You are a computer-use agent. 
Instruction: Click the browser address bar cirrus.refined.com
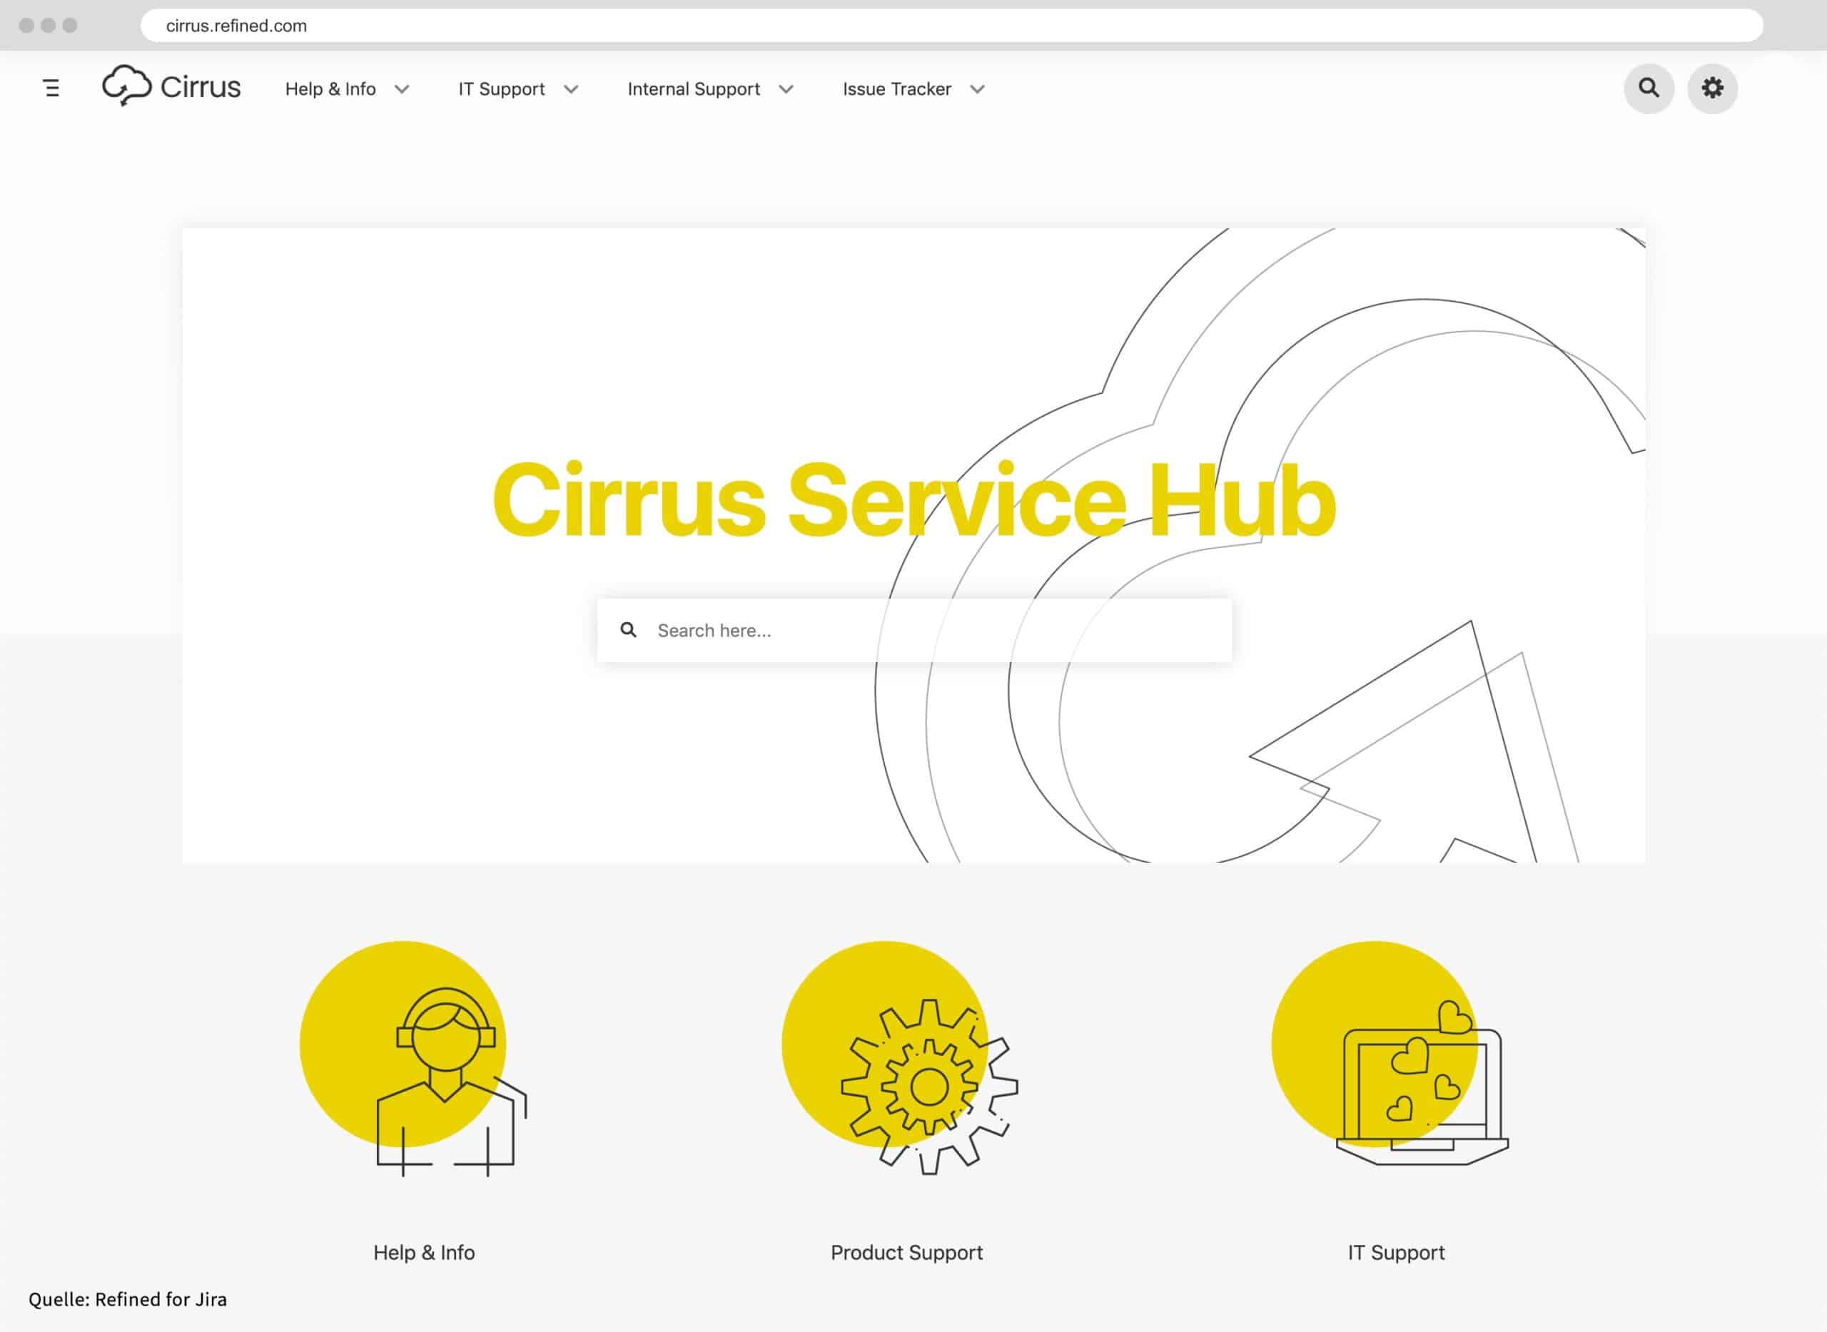(x=952, y=26)
